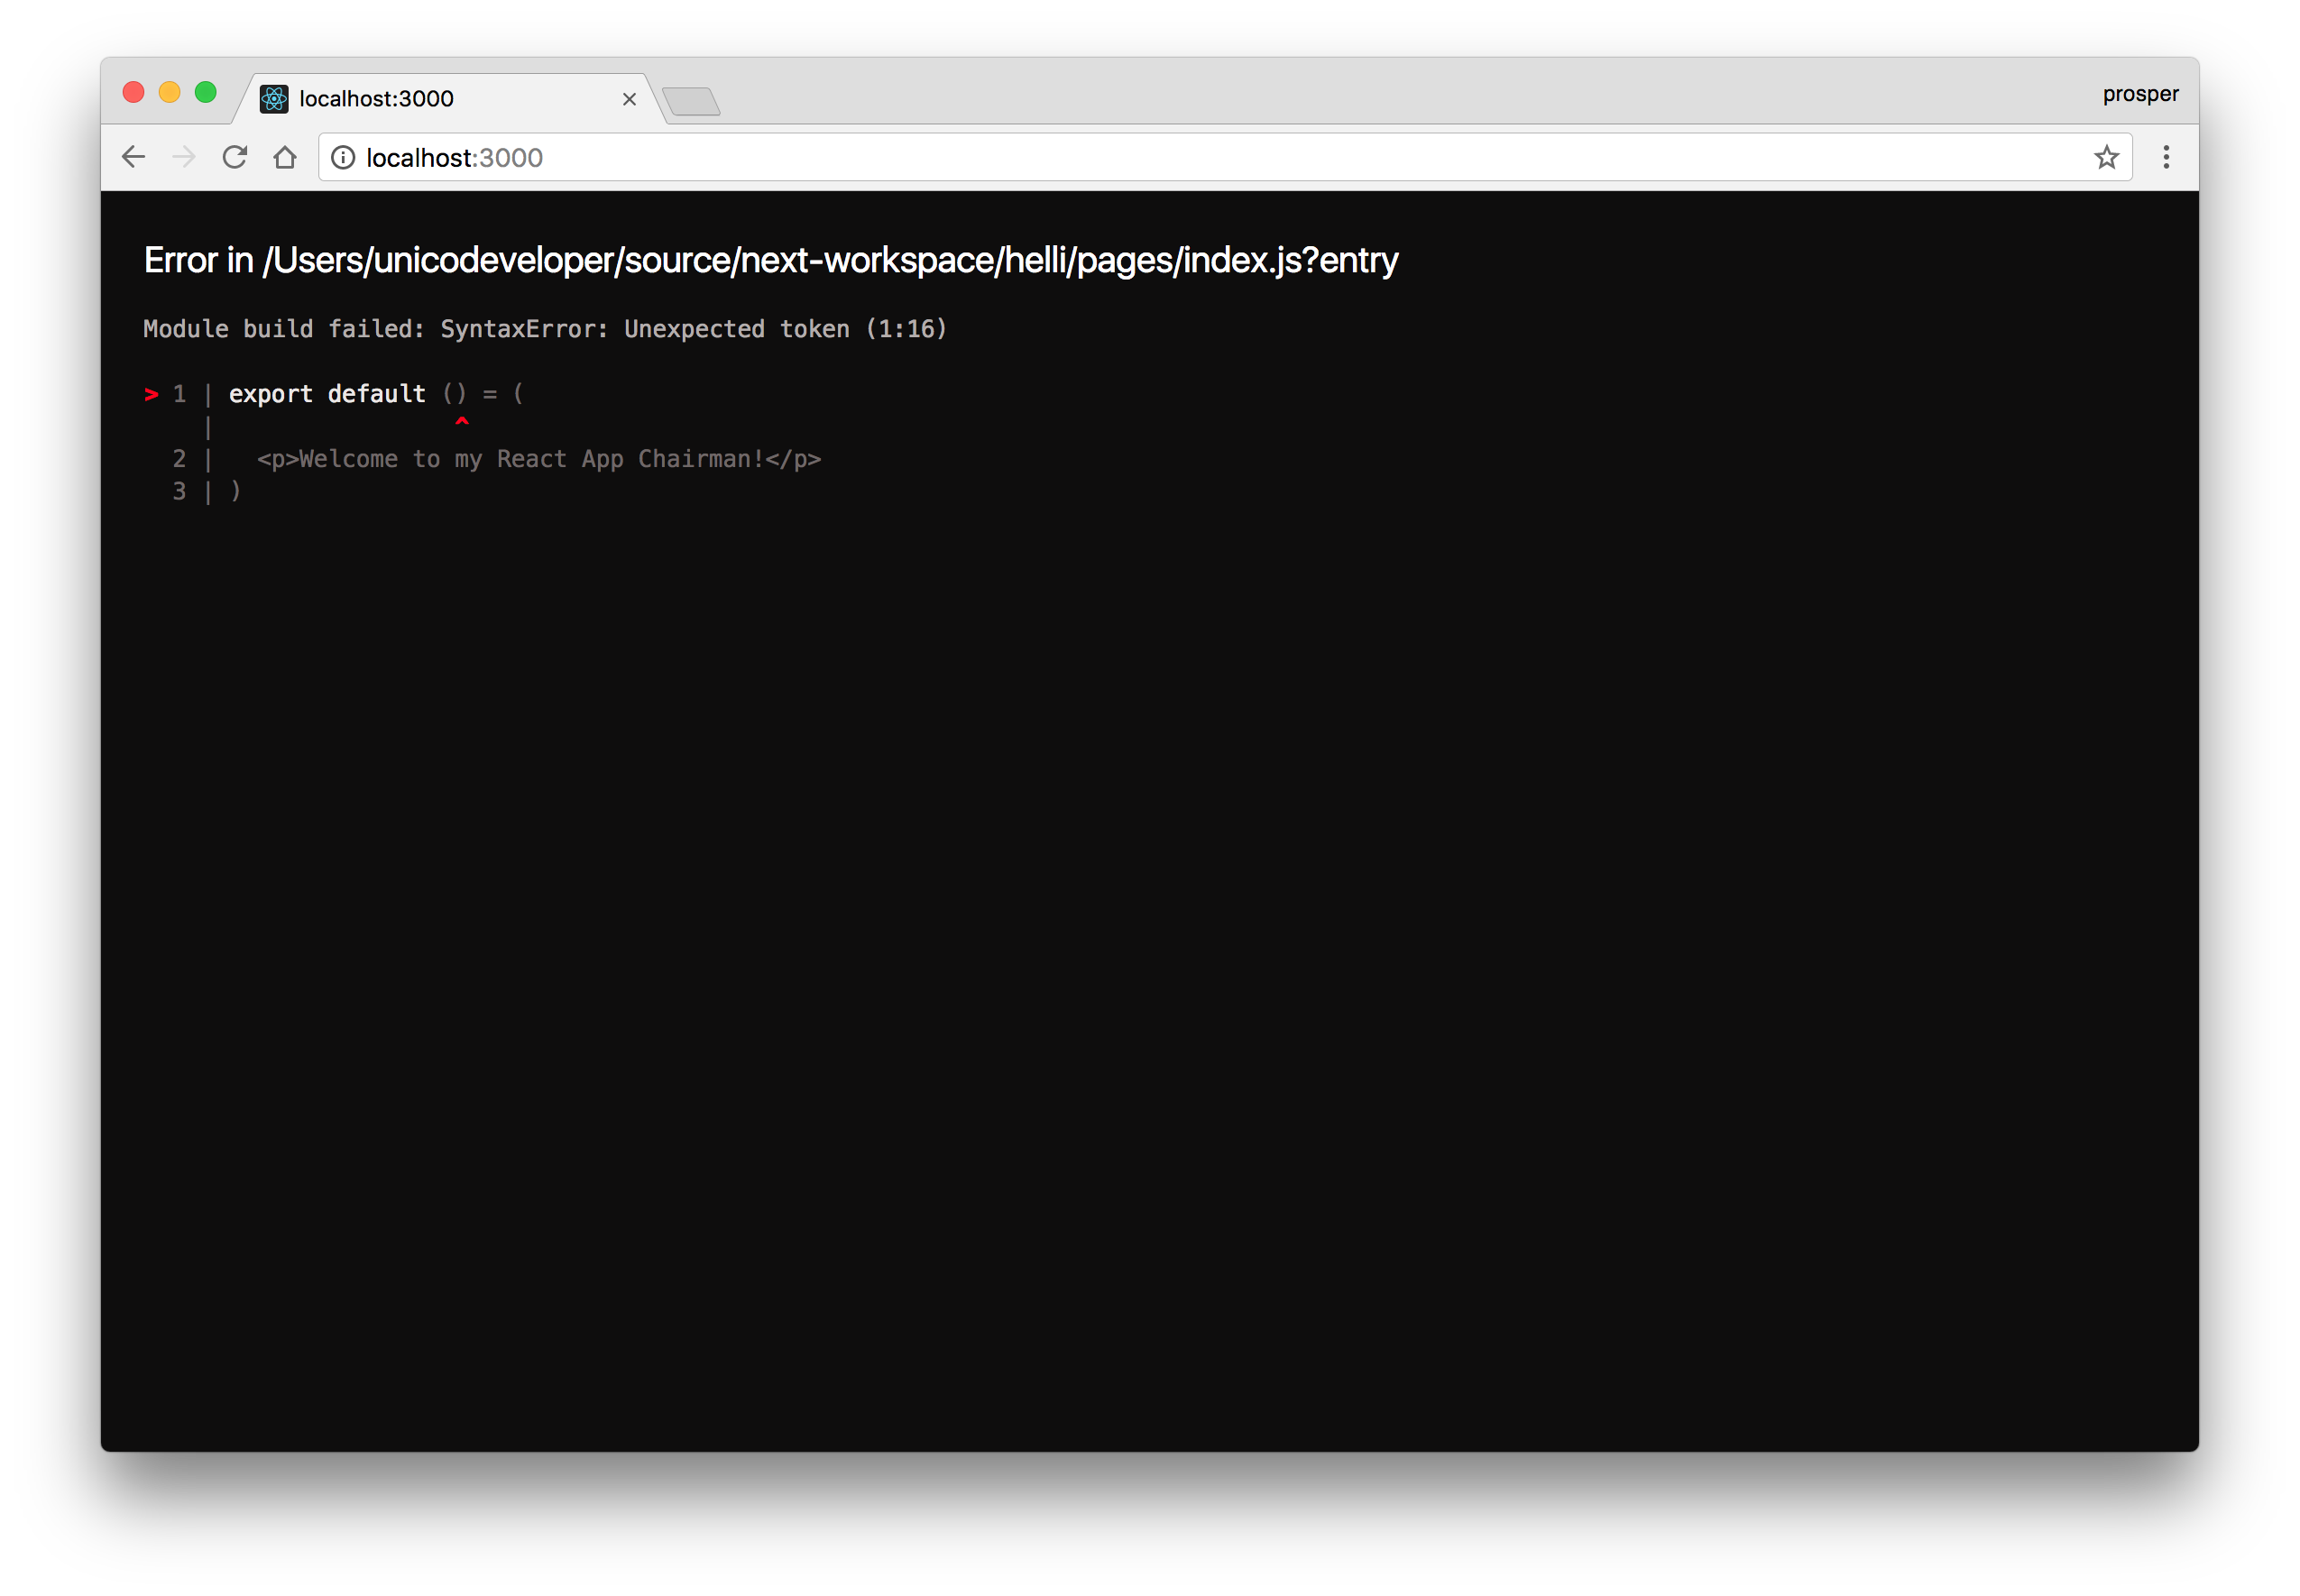Click the error heading with index.js path
Viewport: 2300px width, 1596px height.
(x=770, y=260)
